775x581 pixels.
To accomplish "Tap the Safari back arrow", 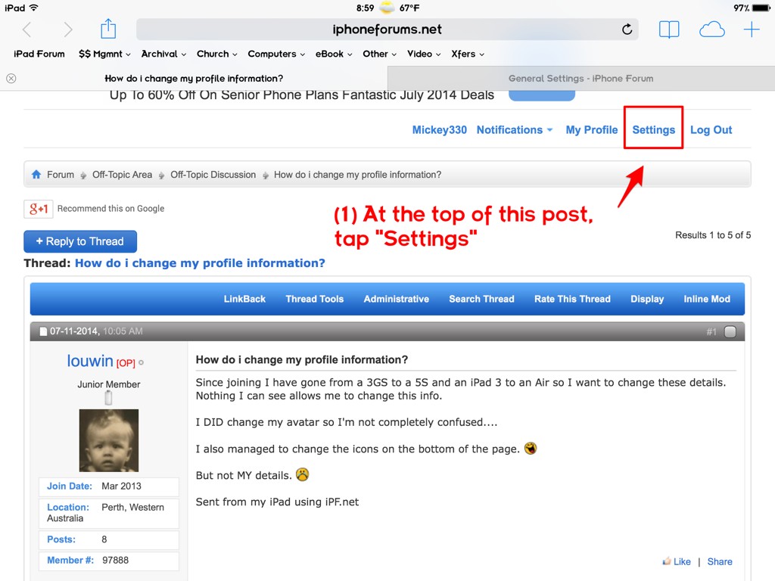I will [x=27, y=30].
